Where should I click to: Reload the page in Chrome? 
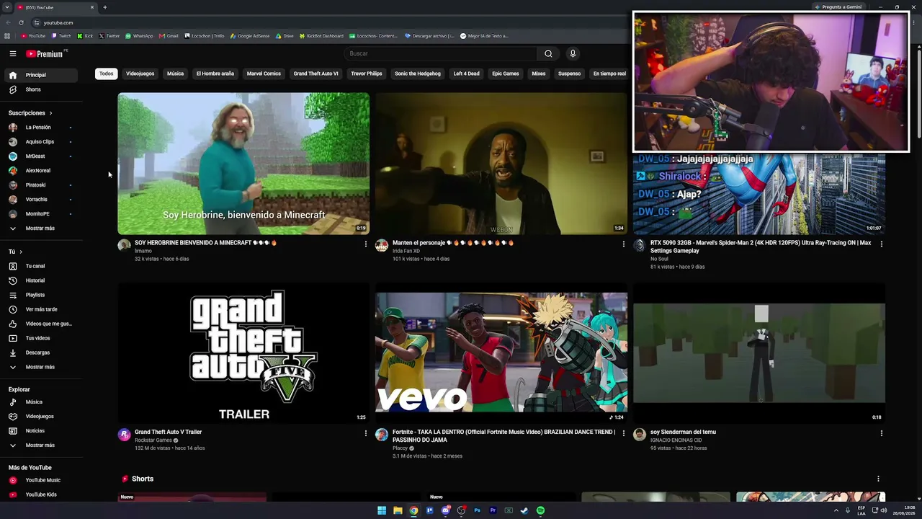(x=21, y=22)
